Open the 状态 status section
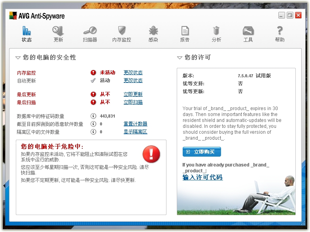Screen dimensions: 310x232 (26, 34)
